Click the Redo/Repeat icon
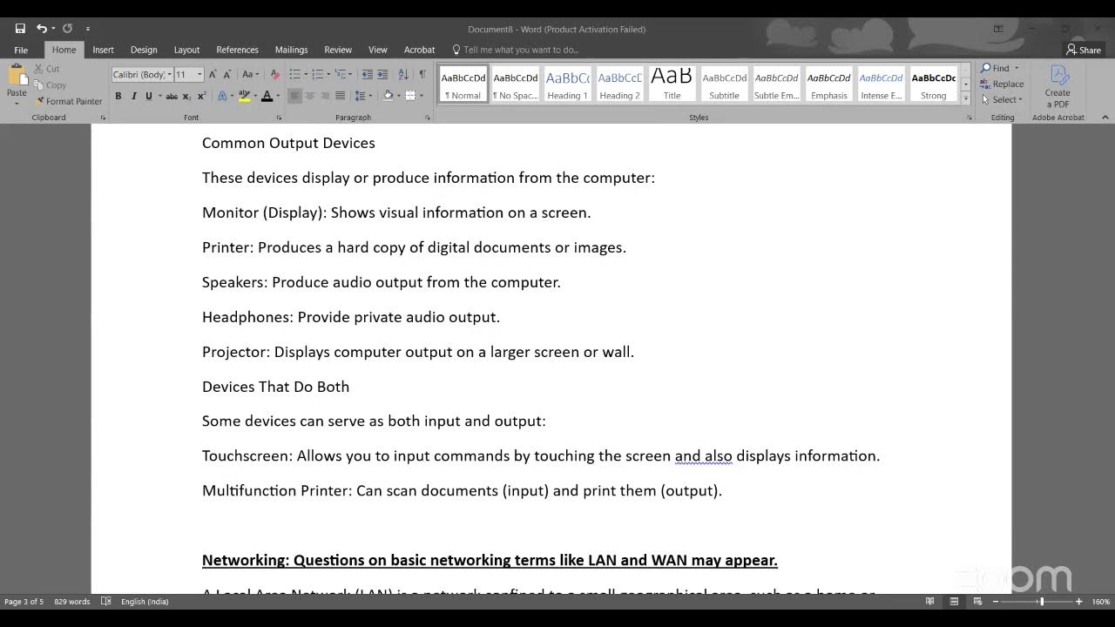1115x627 pixels. (67, 29)
